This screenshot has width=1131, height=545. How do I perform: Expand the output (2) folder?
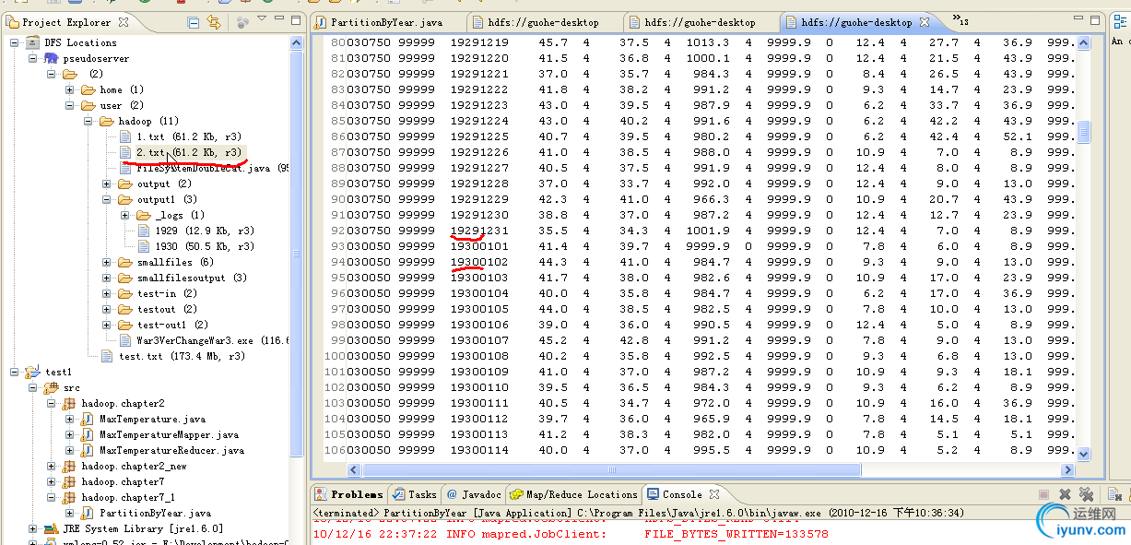click(106, 184)
